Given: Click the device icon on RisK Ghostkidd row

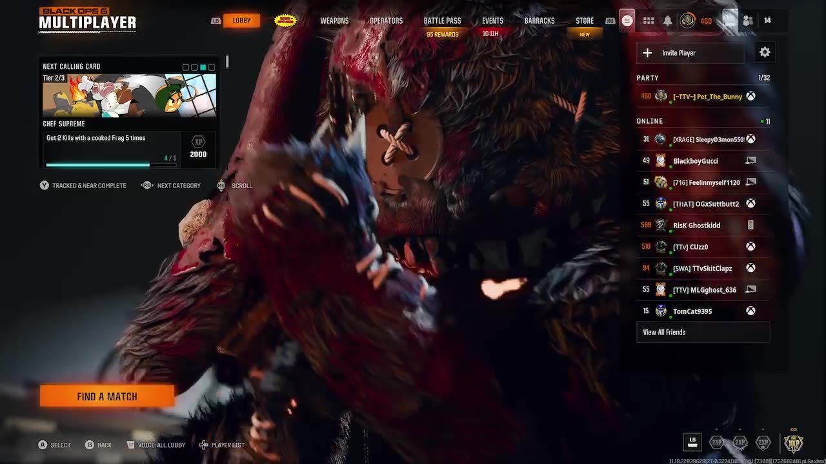Looking at the screenshot, I should tap(750, 225).
